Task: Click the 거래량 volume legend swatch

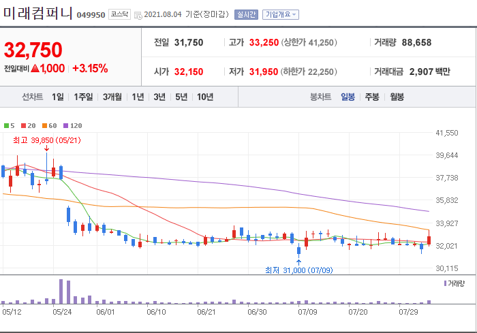Action: (x=446, y=283)
